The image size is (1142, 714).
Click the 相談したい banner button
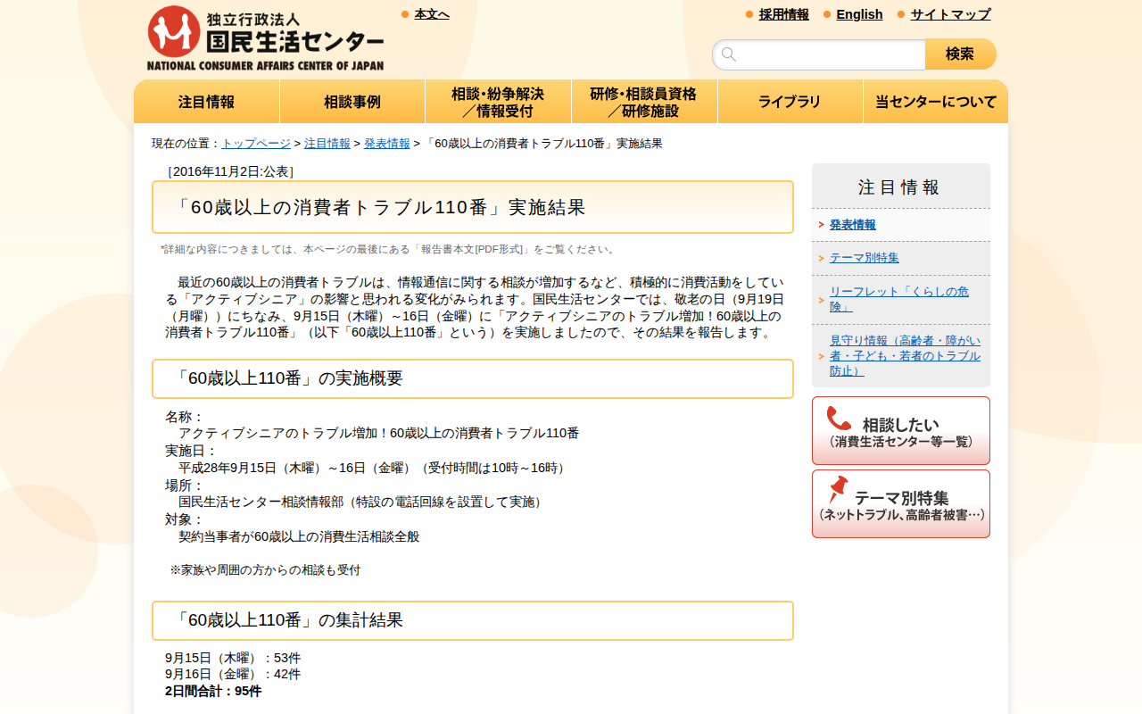pos(901,431)
